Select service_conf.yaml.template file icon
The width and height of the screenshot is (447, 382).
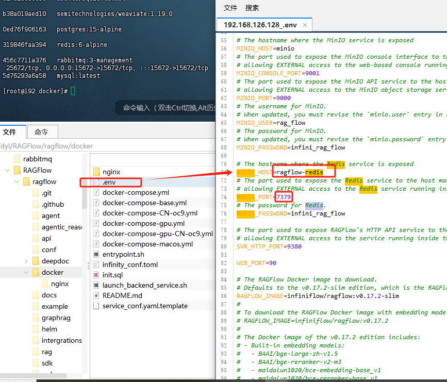(96, 306)
